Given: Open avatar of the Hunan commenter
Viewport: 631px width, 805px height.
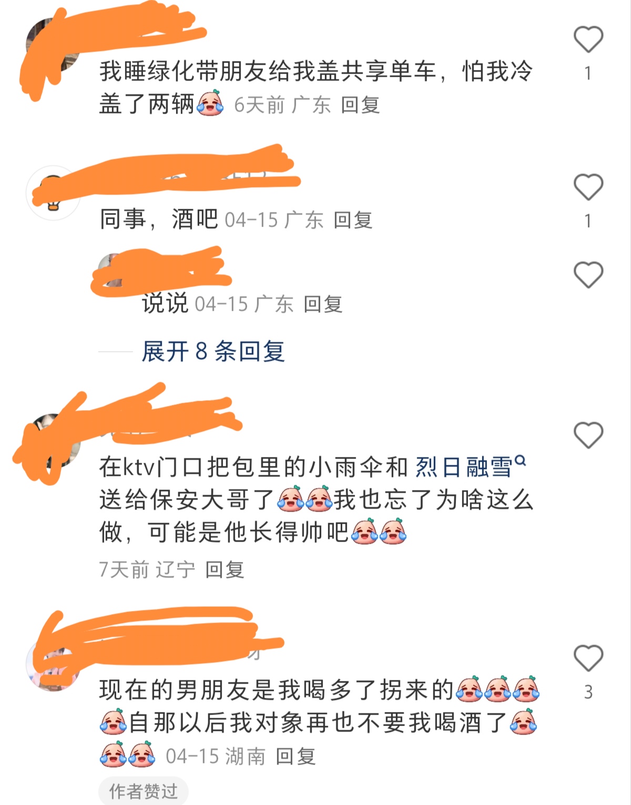Looking at the screenshot, I should point(54,664).
